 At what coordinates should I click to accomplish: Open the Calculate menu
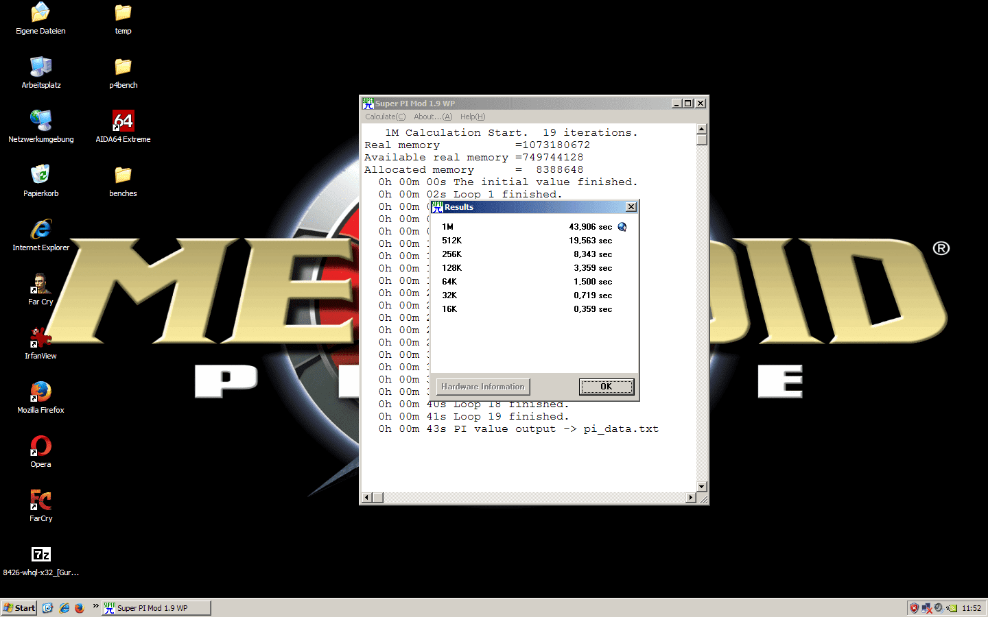(x=386, y=117)
